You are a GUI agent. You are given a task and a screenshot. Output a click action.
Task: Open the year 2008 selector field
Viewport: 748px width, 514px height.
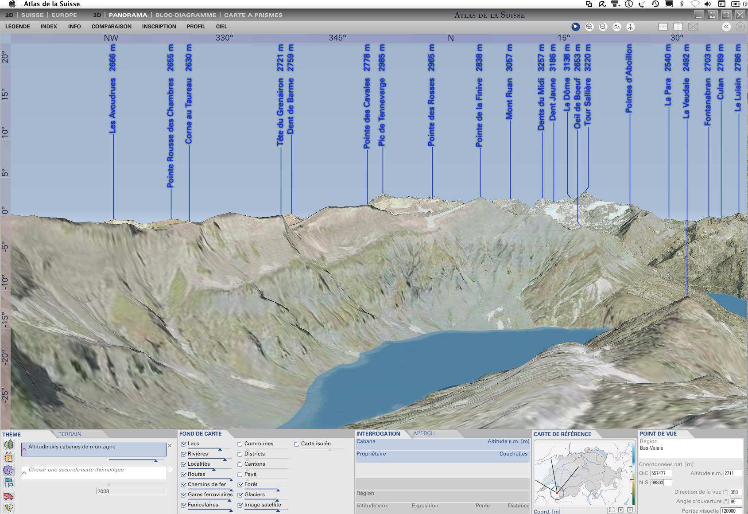[131, 491]
